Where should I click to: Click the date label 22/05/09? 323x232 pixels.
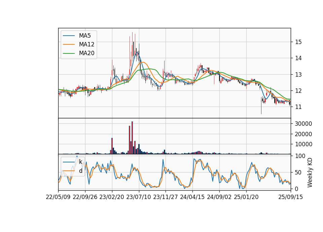coord(58,197)
